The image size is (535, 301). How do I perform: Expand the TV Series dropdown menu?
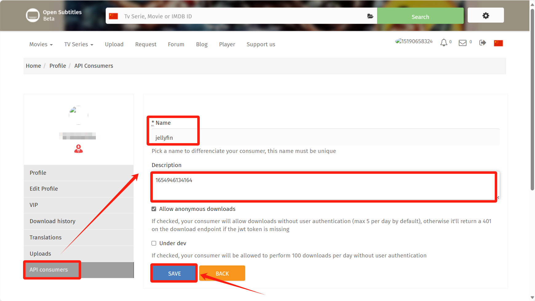(x=79, y=44)
